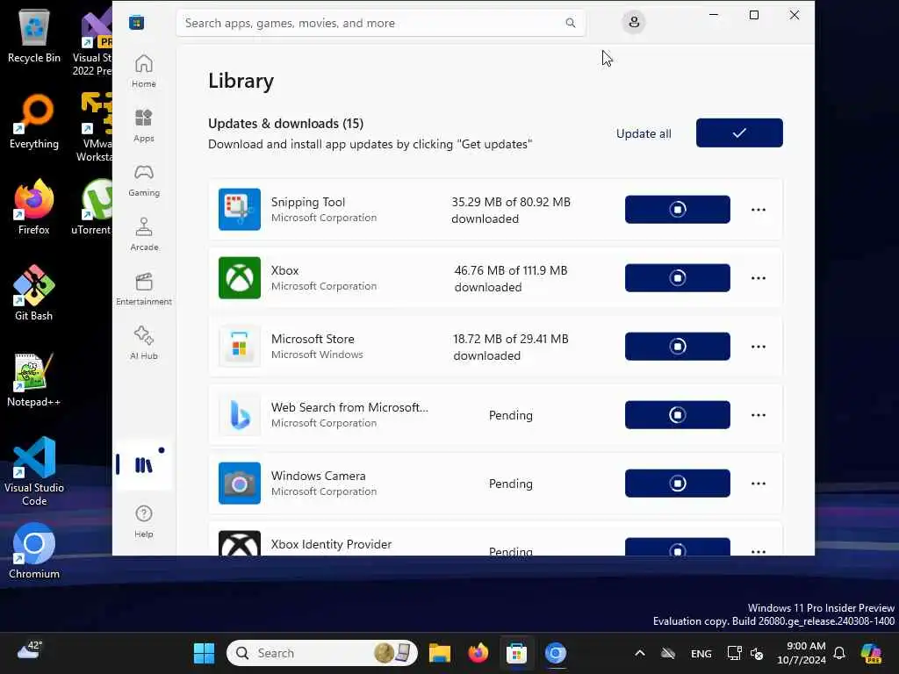Open the user account profile icon
This screenshot has height=674, width=899.
(634, 22)
